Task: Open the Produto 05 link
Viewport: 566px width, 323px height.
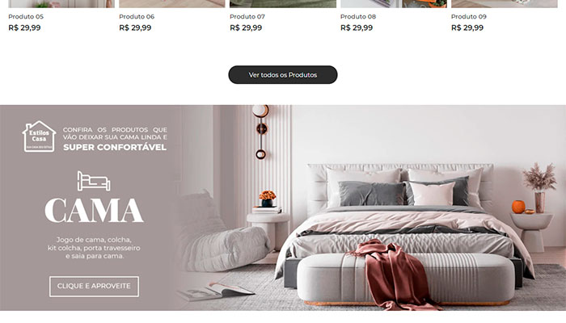Action: [26, 17]
